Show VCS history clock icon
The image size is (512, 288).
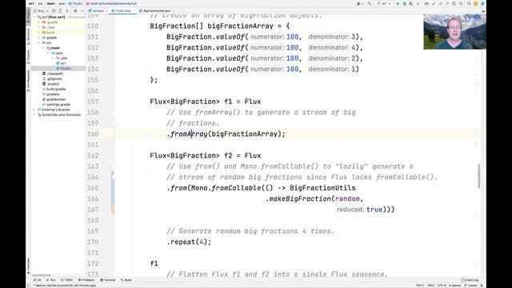[x=454, y=3]
